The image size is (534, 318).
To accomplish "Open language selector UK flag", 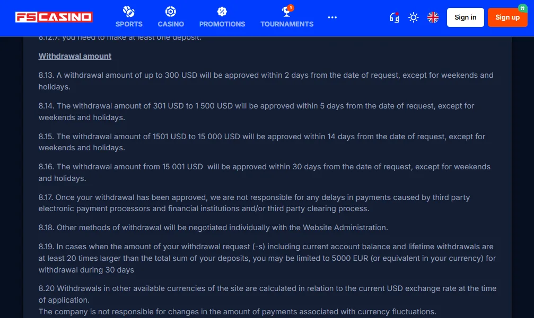I will point(433,17).
